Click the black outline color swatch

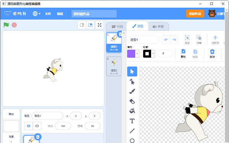click(x=147, y=54)
